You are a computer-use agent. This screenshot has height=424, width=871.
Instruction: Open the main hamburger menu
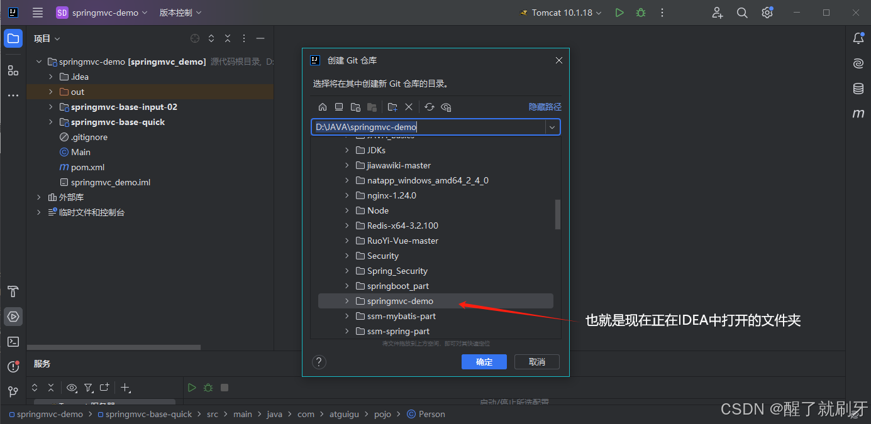pos(38,13)
